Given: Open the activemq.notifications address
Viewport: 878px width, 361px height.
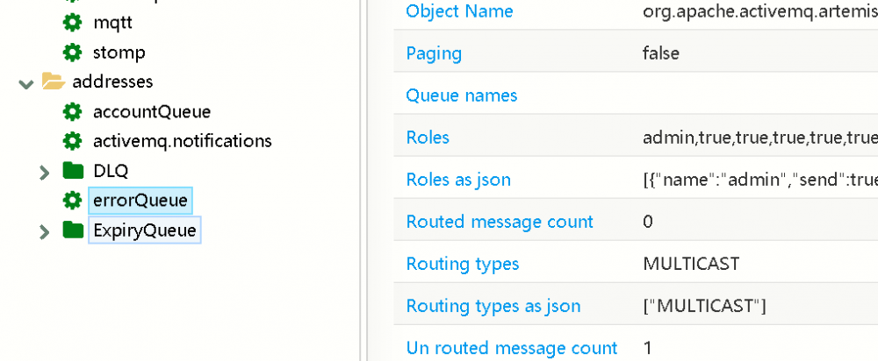Looking at the screenshot, I should 182,141.
